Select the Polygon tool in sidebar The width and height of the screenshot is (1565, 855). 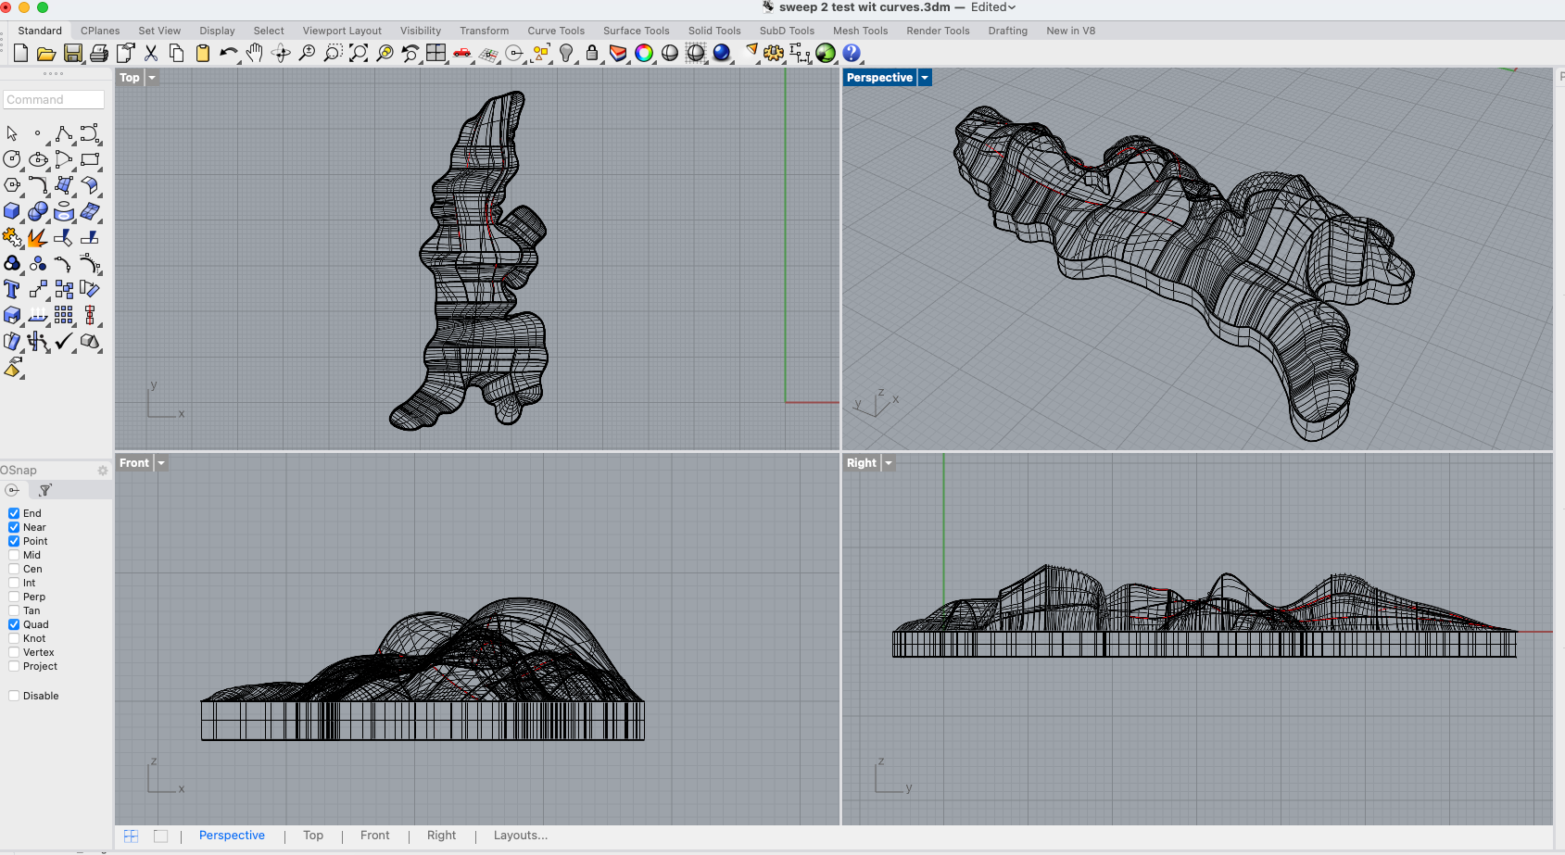[x=12, y=186]
